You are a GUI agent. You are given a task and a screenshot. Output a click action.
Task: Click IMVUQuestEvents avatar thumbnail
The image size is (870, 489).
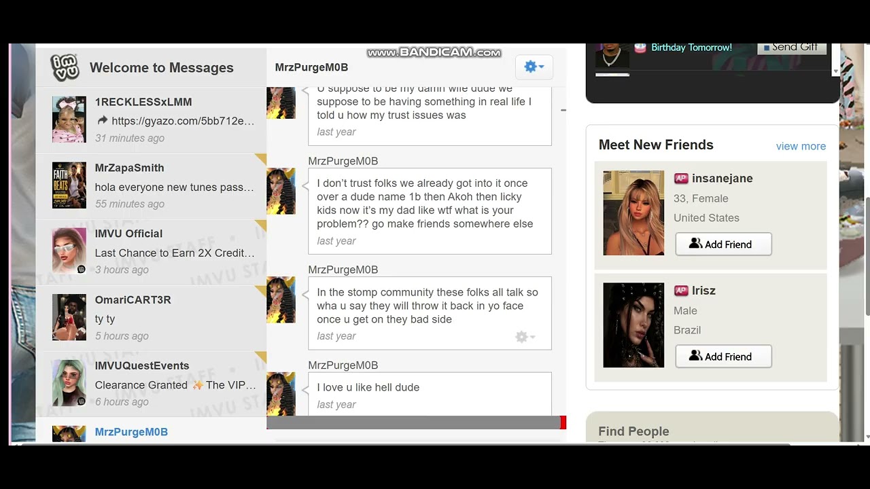pyautogui.click(x=69, y=383)
